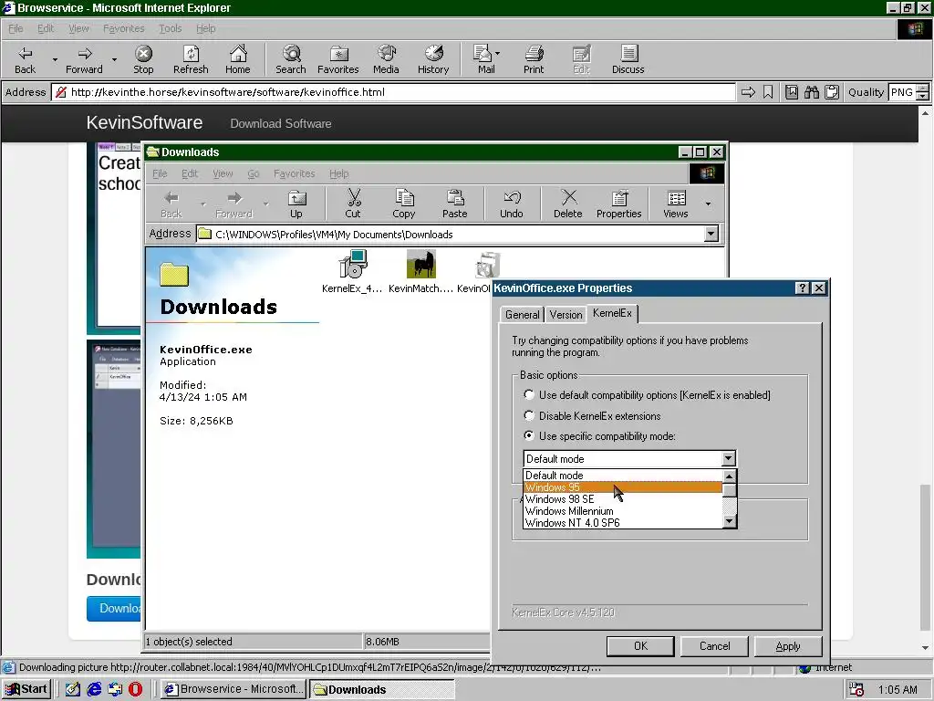Choose Windows Millennium from the mode list
Screen dimensions: 934x701
[x=622, y=511]
